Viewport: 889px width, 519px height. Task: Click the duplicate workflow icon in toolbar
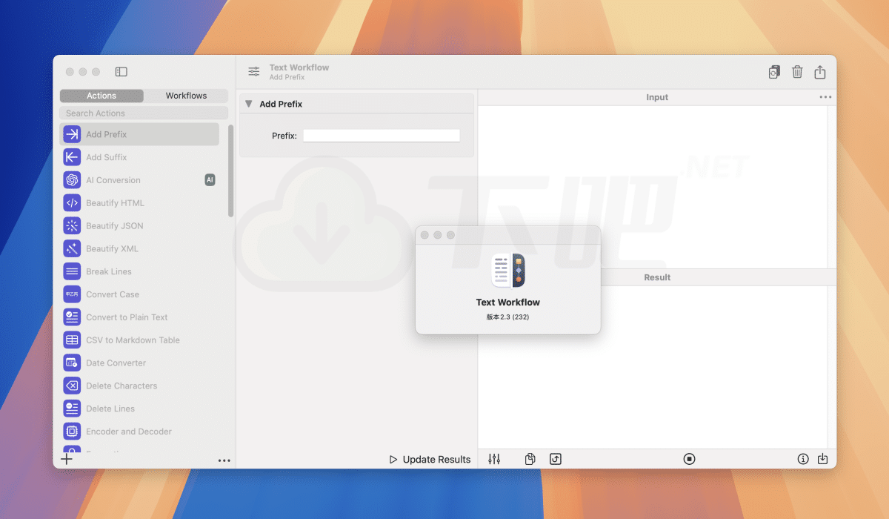tap(774, 72)
